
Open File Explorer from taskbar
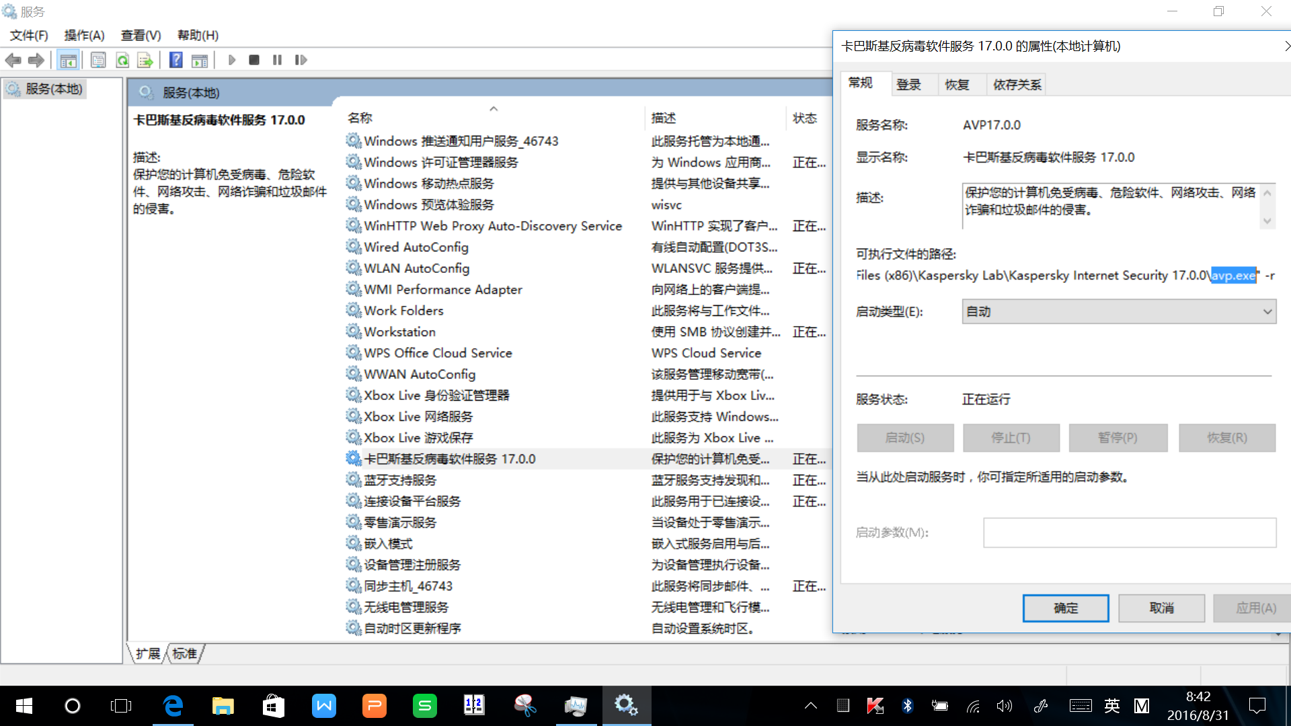(x=223, y=706)
